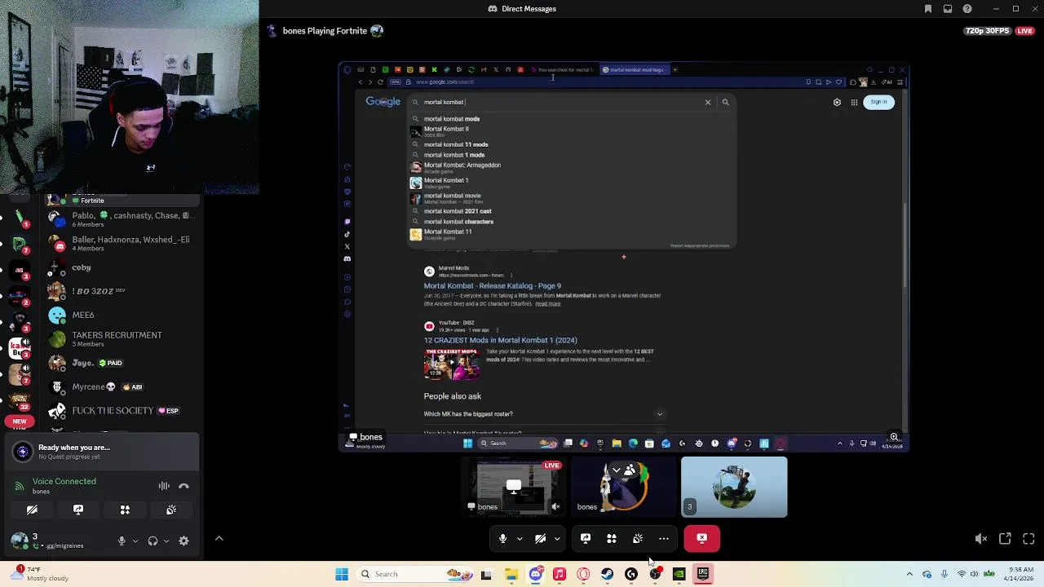Open green P server with 7 badge
Viewport: 1044px width, 587px height.
(20, 244)
